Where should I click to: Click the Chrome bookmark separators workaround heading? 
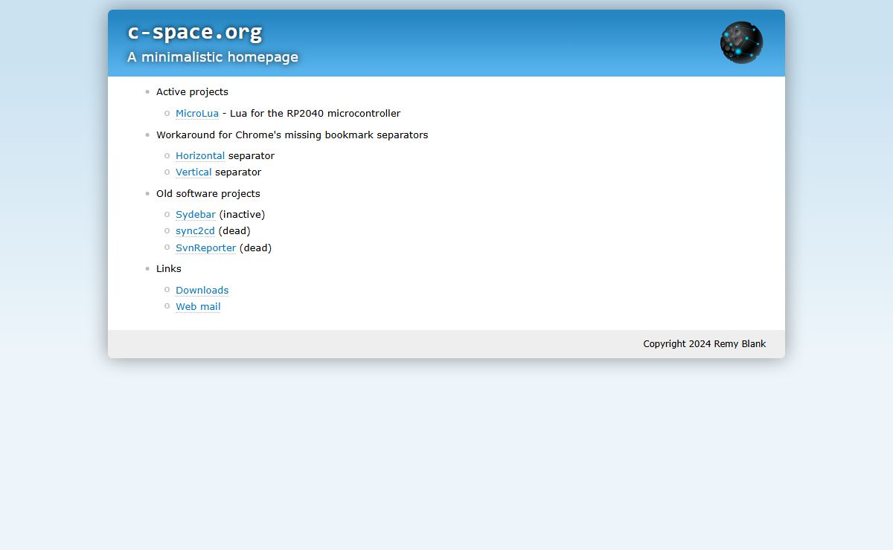click(292, 135)
